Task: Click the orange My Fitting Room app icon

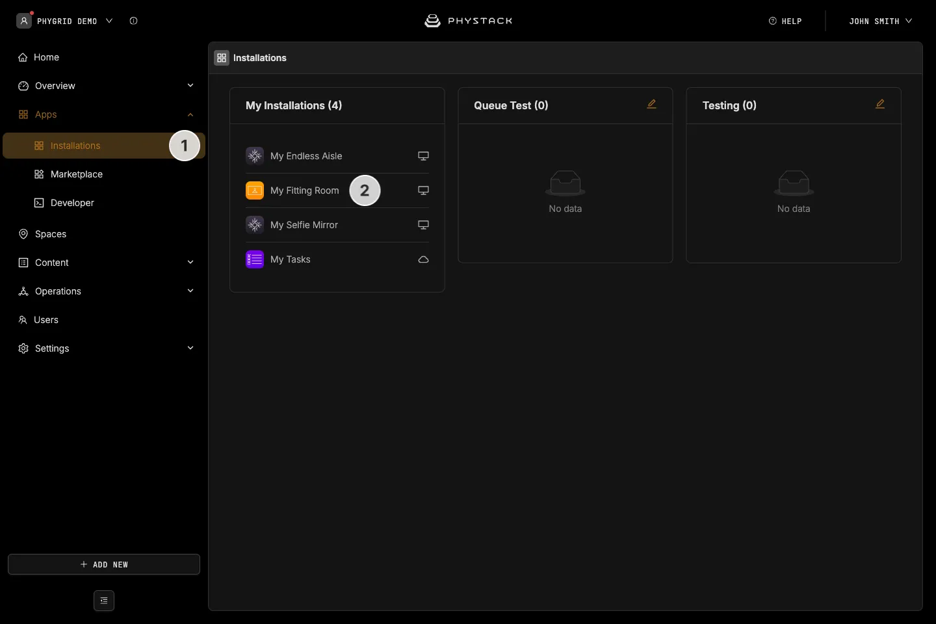Action: pos(255,190)
